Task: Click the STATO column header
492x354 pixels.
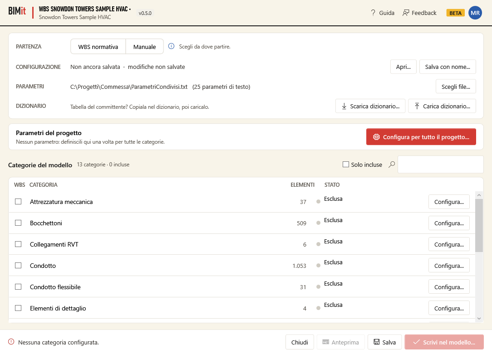Action: click(x=332, y=185)
